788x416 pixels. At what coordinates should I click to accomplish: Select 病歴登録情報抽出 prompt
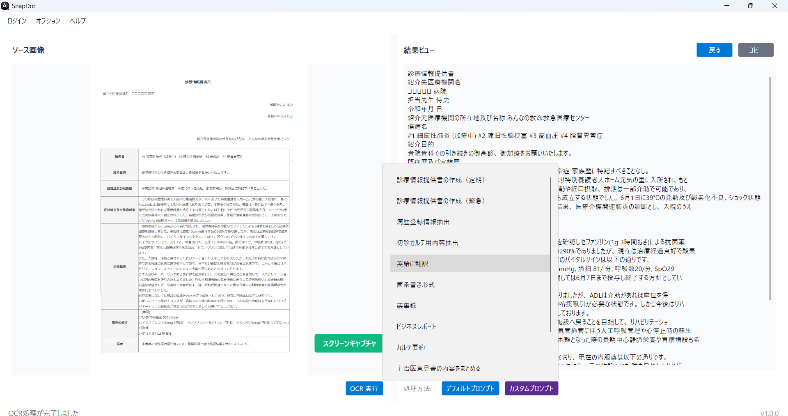click(423, 222)
